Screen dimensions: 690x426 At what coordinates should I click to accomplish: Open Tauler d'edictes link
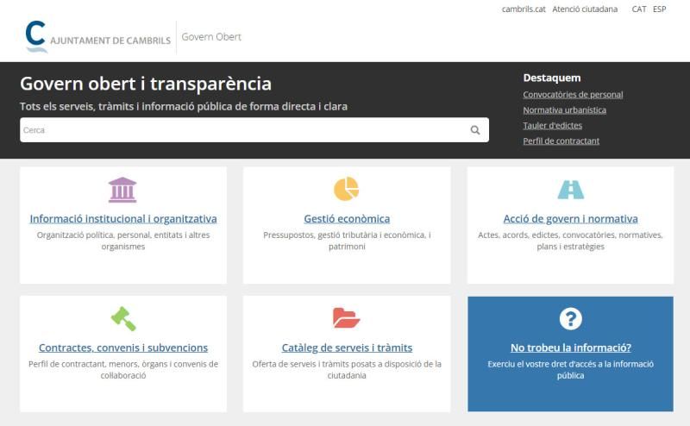tap(552, 126)
